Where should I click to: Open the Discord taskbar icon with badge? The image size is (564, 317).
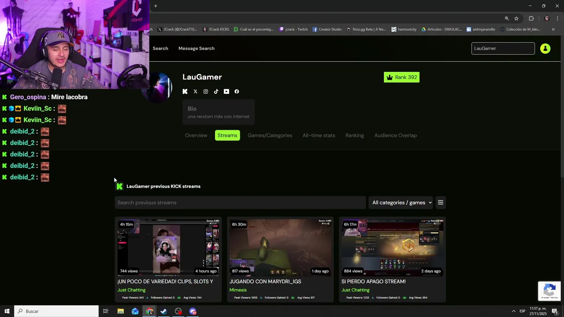click(193, 311)
